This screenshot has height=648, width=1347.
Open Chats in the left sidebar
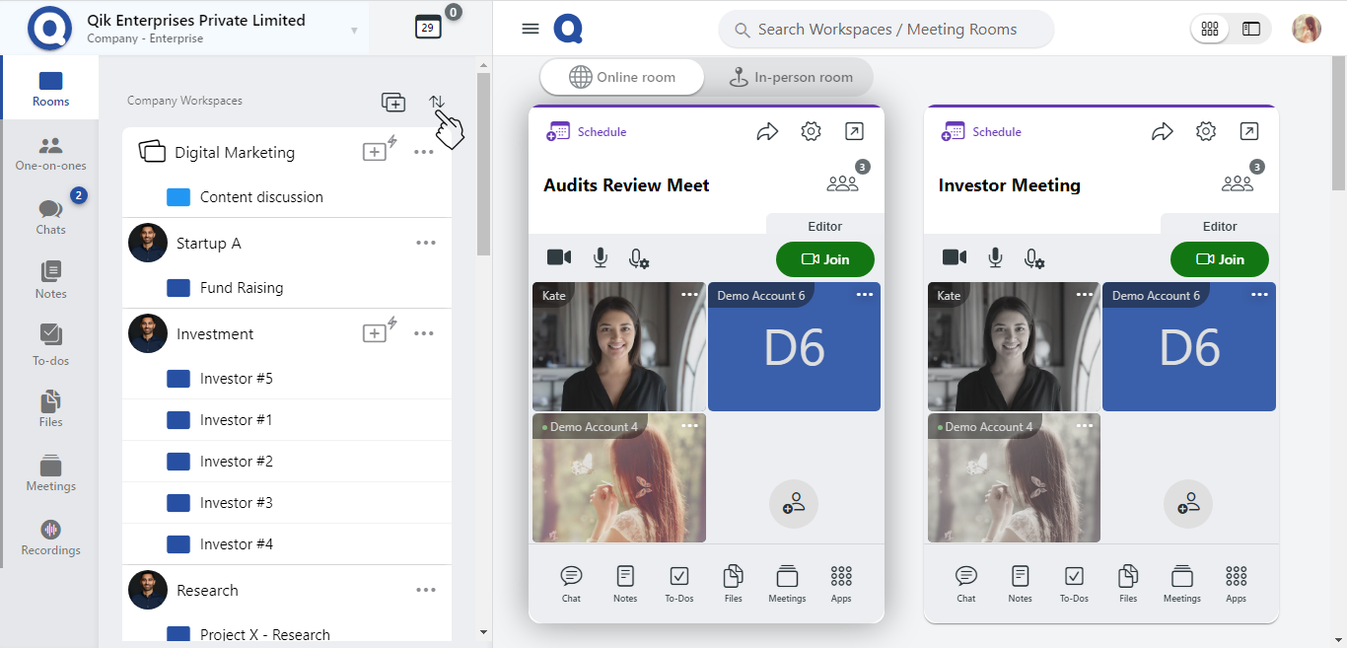click(50, 216)
